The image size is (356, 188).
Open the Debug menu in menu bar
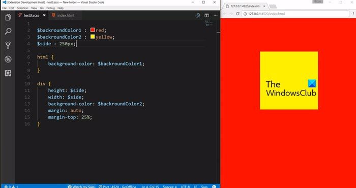(x=50, y=8)
